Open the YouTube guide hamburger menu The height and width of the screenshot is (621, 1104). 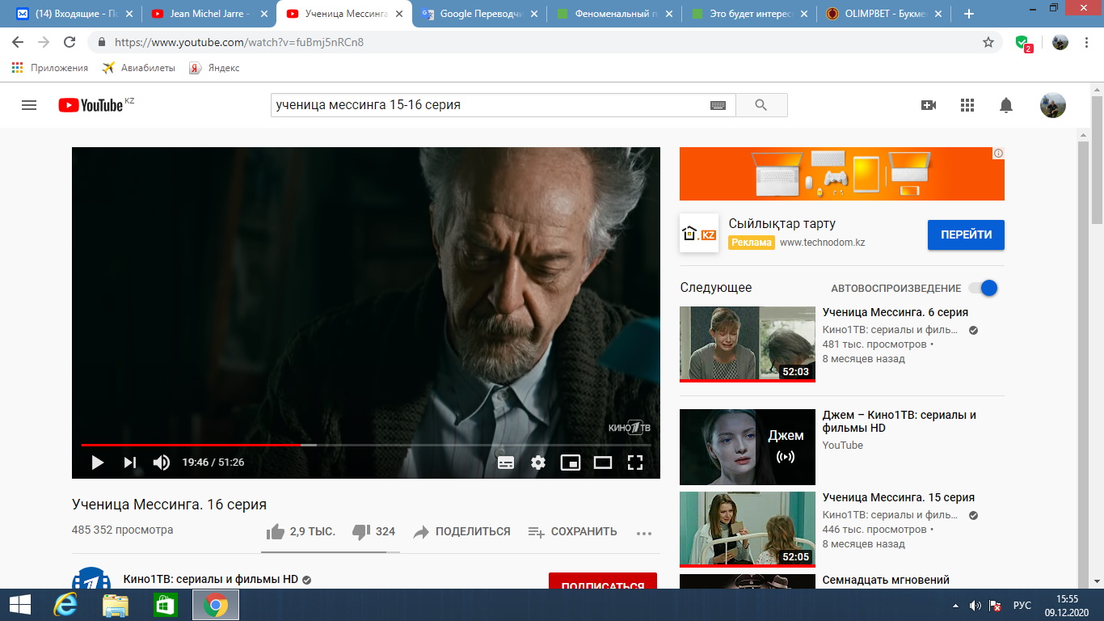29,105
